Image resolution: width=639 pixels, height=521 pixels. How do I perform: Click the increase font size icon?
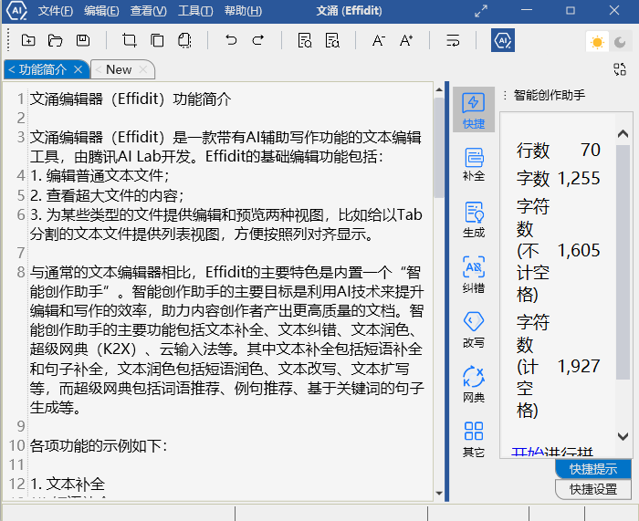click(406, 40)
